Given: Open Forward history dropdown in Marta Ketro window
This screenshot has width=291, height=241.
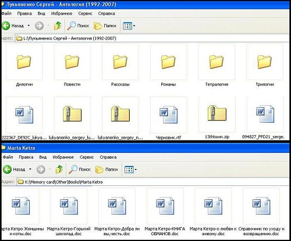Looking at the screenshot, I should [49, 170].
